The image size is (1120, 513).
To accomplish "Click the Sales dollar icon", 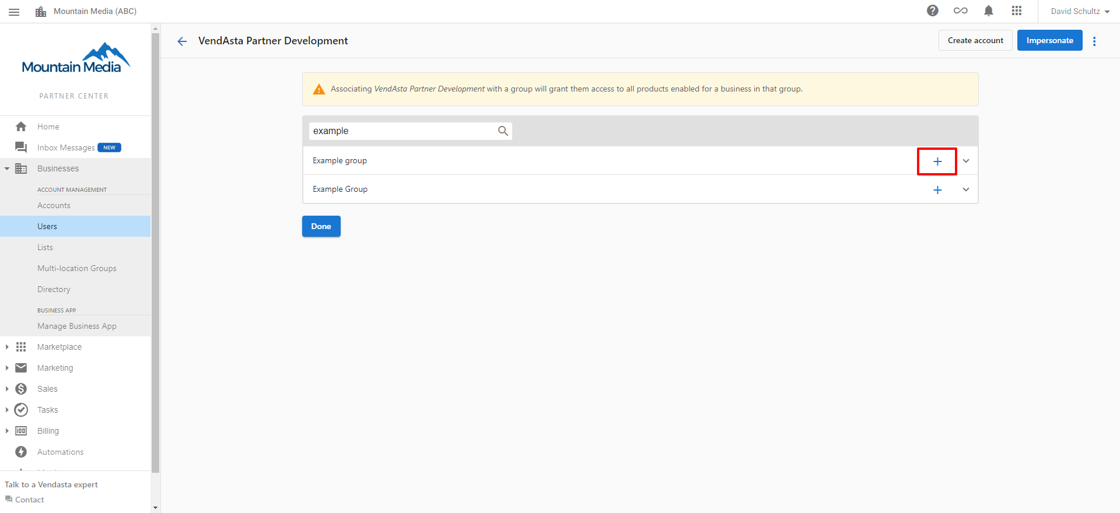I will (21, 389).
